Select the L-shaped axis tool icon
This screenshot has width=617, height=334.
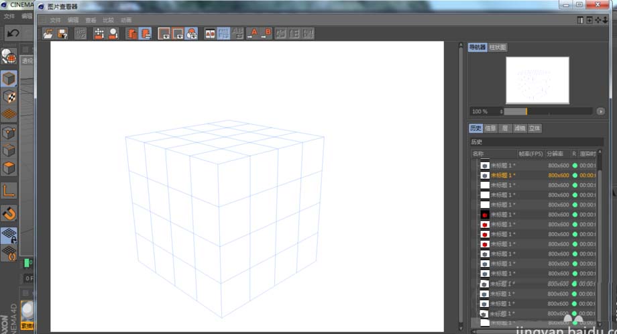(x=9, y=191)
